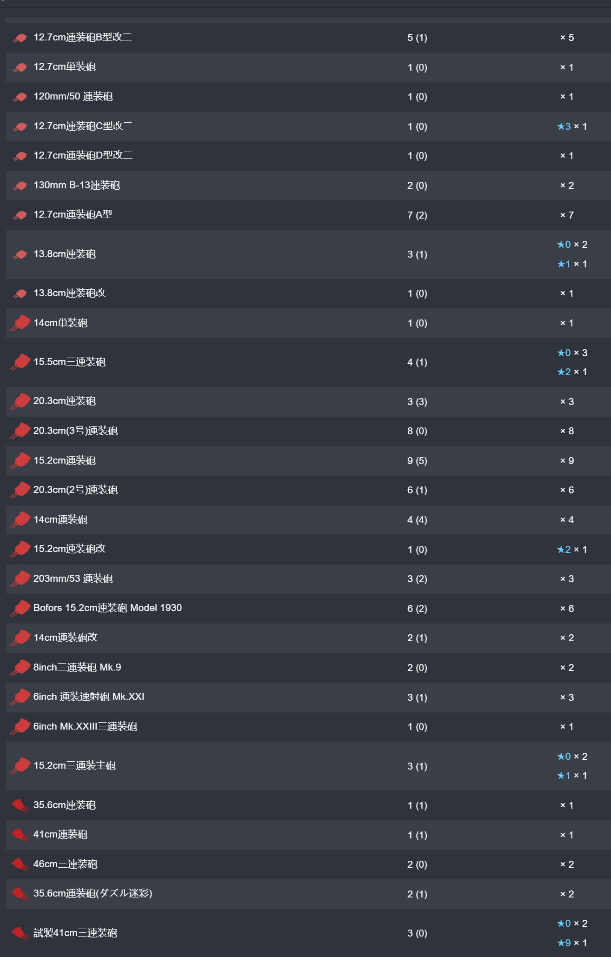Select the icon for Bofors 15.2cm連装砲 Model 1930
This screenshot has height=957, width=611.
[20, 608]
